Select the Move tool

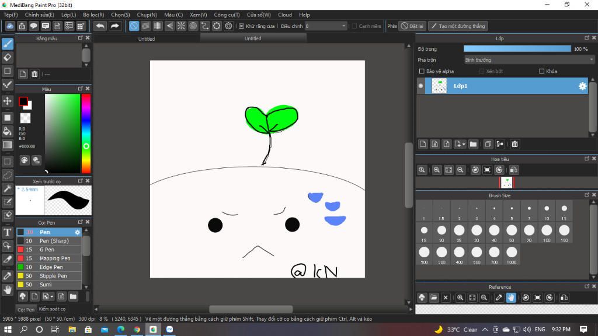7,101
